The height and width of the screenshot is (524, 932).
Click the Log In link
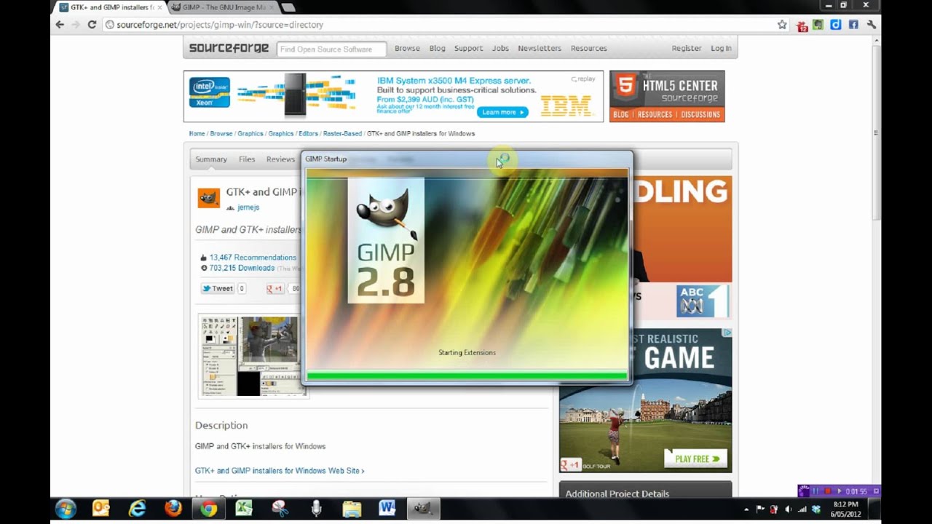[721, 48]
